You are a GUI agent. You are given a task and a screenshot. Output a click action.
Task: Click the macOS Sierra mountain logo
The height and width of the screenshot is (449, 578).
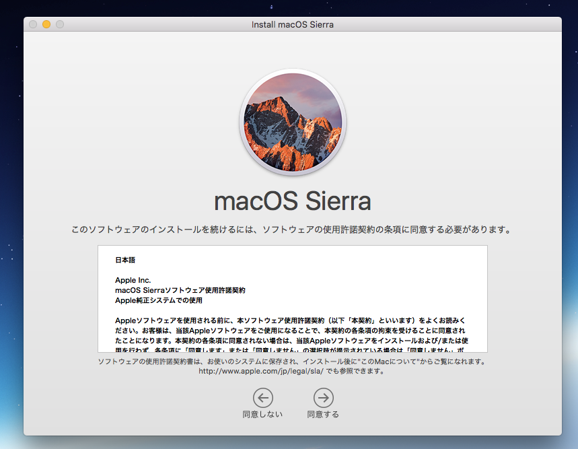(293, 122)
